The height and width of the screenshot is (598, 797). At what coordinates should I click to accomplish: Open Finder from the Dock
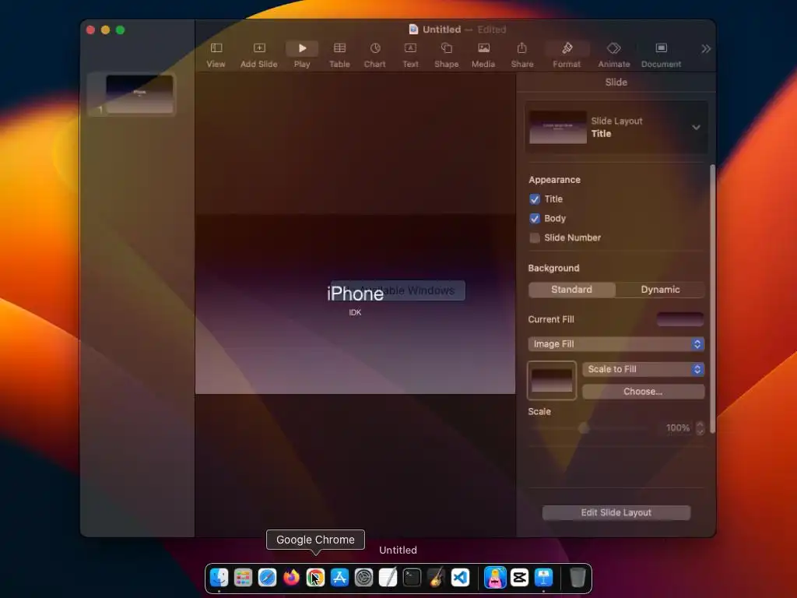click(219, 578)
